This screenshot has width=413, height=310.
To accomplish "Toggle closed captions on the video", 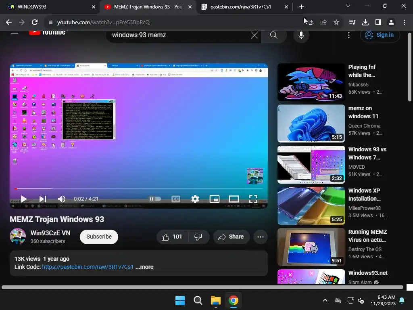I will pos(176,199).
